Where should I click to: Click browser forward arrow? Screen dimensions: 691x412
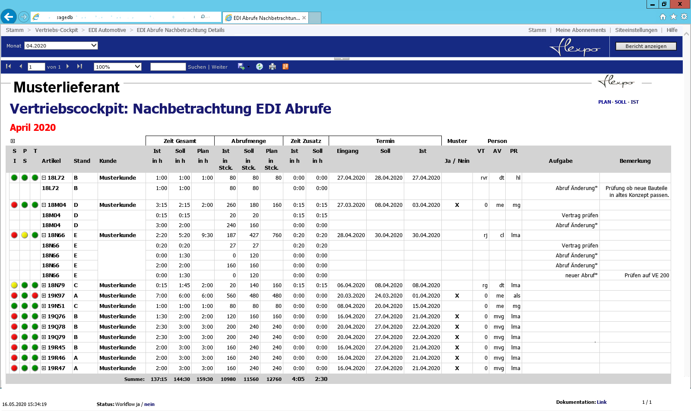coord(24,17)
